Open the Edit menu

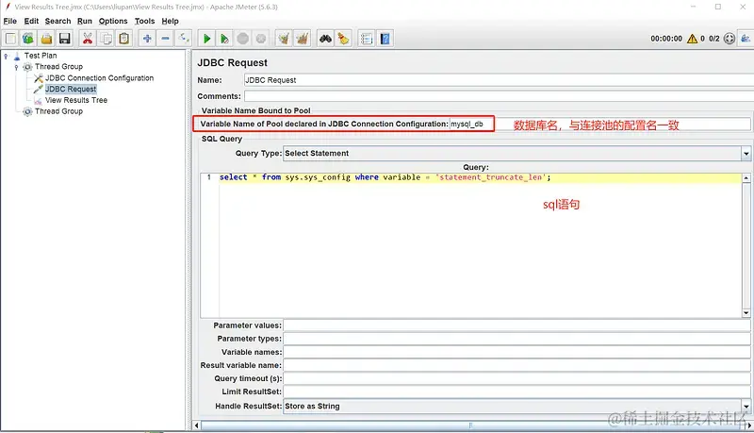click(31, 21)
